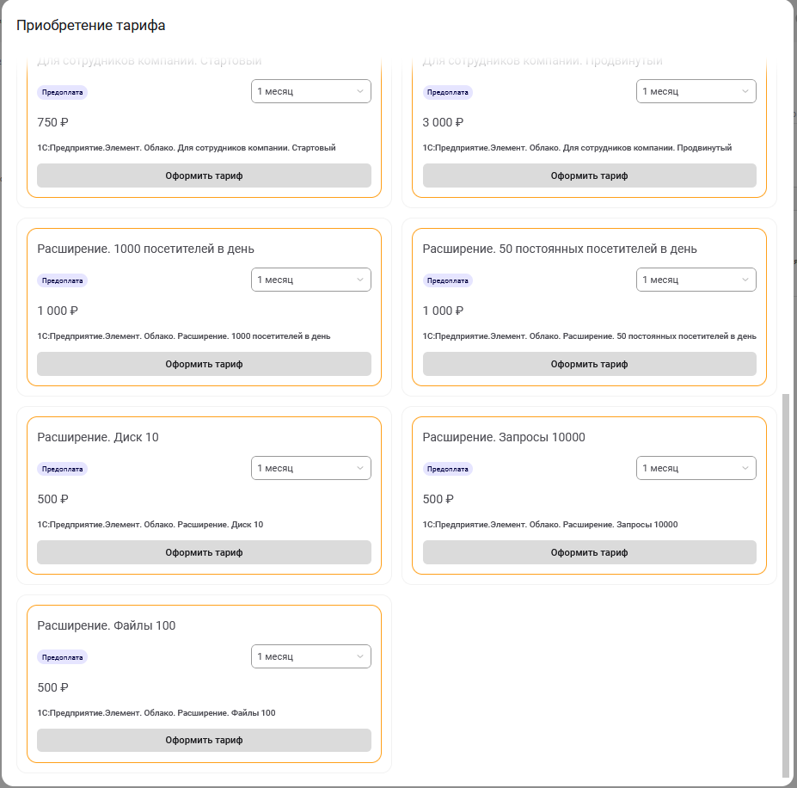Expand the period dropdown for 1000 посетителей в день
Screen dimensions: 797x788
(x=311, y=280)
